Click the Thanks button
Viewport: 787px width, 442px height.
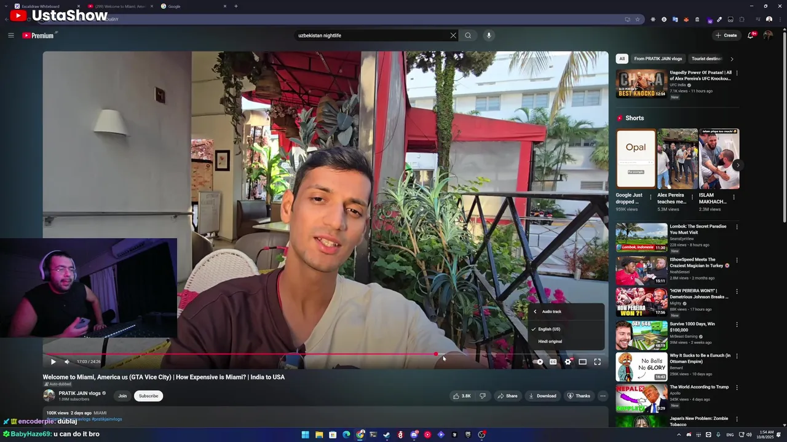click(x=579, y=396)
